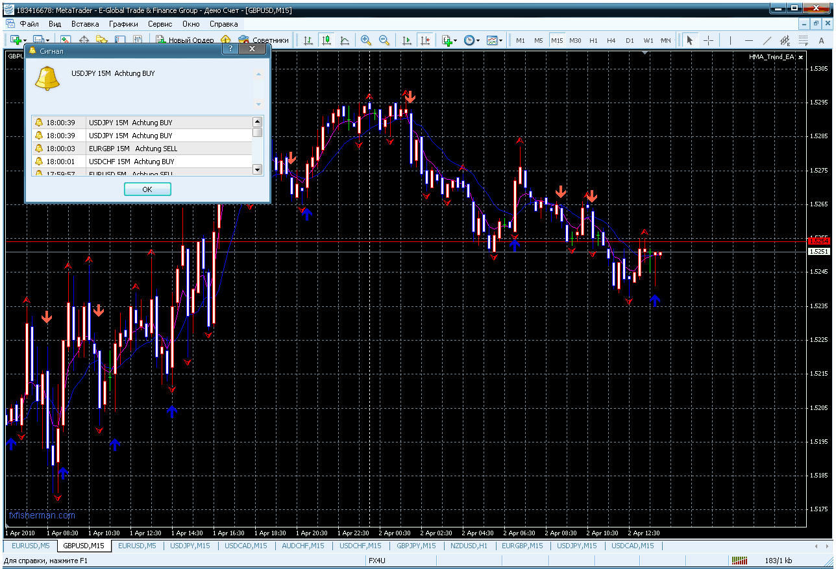Screen dimensions: 836x569
Task: Click OK in the Сигнал dialog
Action: [x=147, y=189]
